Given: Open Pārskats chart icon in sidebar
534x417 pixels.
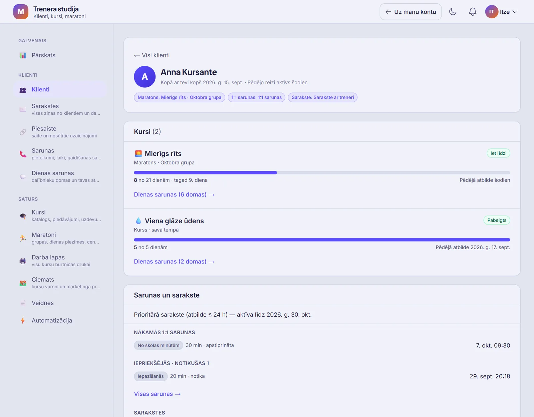Looking at the screenshot, I should pos(23,55).
